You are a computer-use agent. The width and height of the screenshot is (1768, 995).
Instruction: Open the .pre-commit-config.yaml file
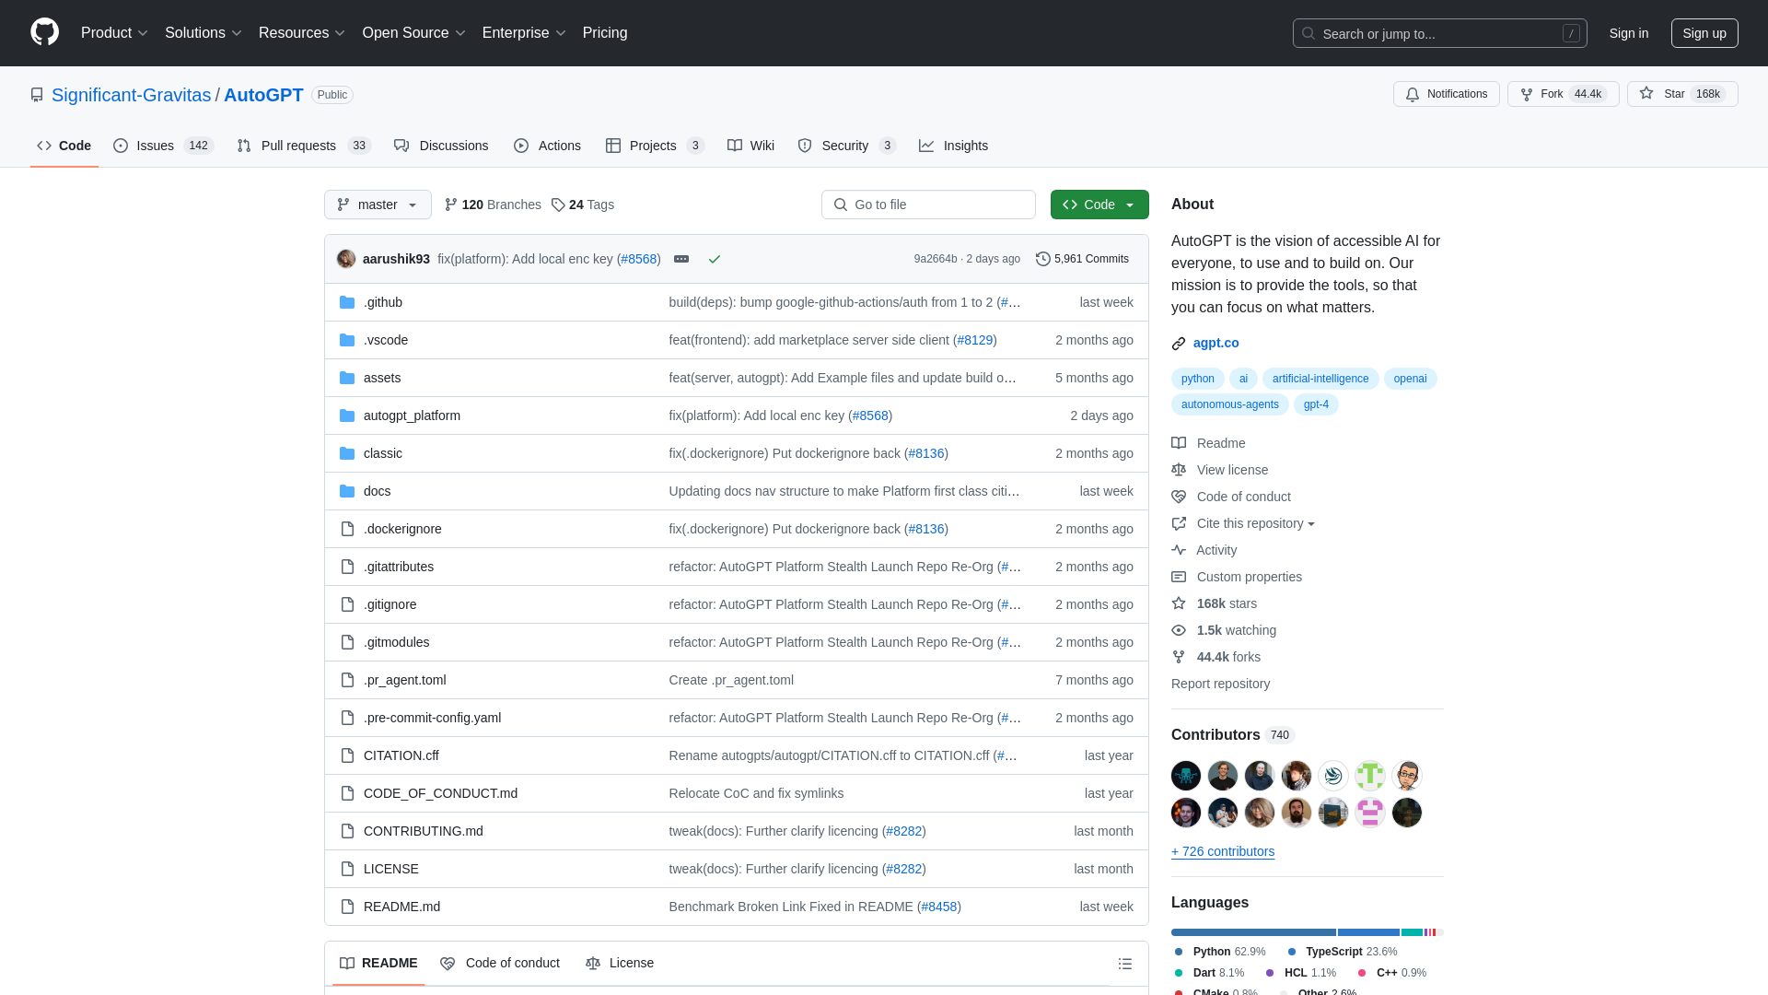pos(432,718)
